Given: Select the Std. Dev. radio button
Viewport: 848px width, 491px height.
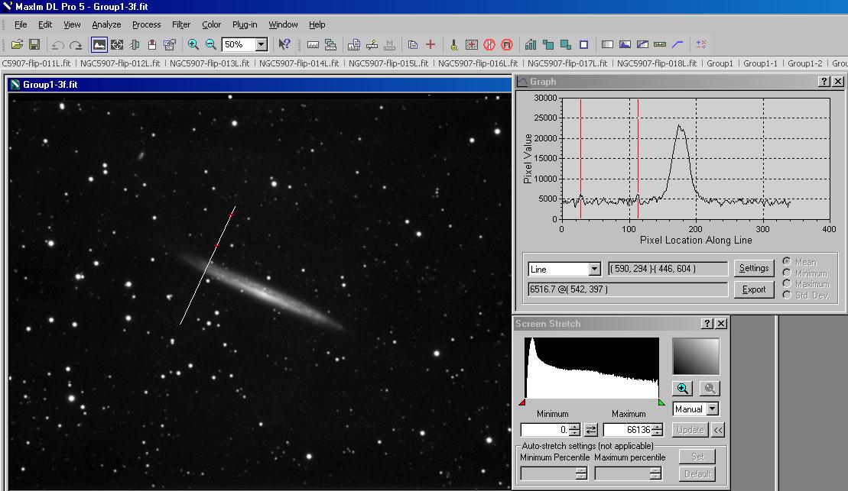Looking at the screenshot, I should pos(787,295).
